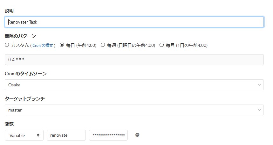The height and width of the screenshot is (145, 273).
Task: Choose the 毎週 weekly Sunday radio option
Action: point(103,45)
